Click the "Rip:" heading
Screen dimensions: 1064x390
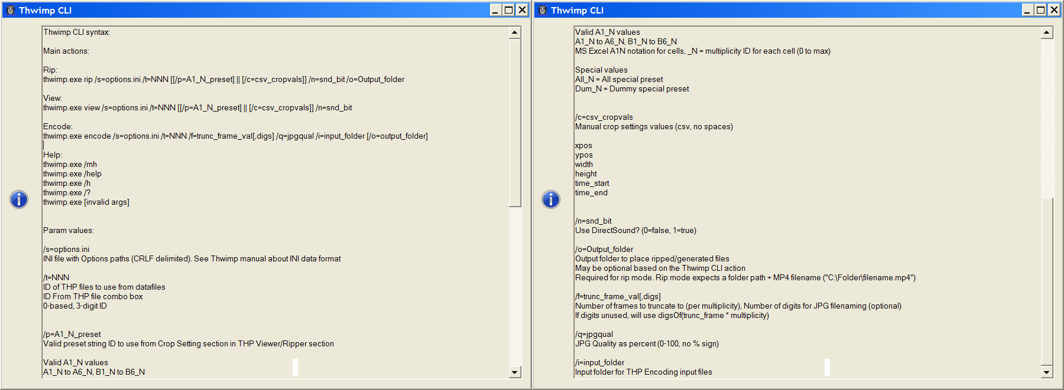coord(50,70)
